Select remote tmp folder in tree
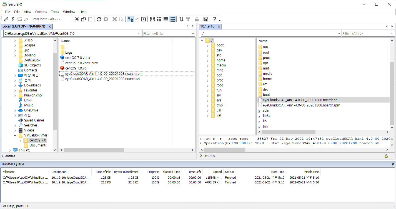The width and height of the screenshot is (396, 209). point(219,105)
